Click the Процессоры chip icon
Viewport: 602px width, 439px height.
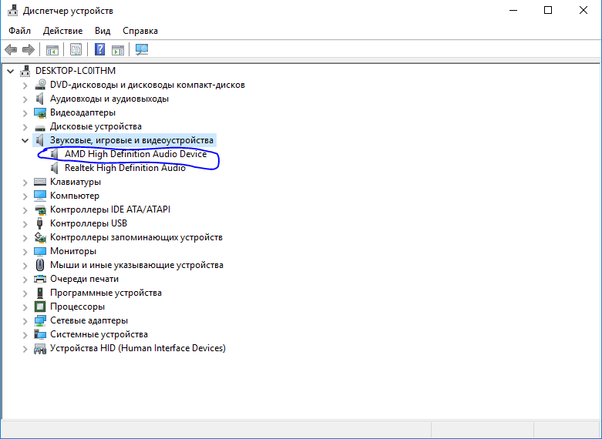(40, 307)
